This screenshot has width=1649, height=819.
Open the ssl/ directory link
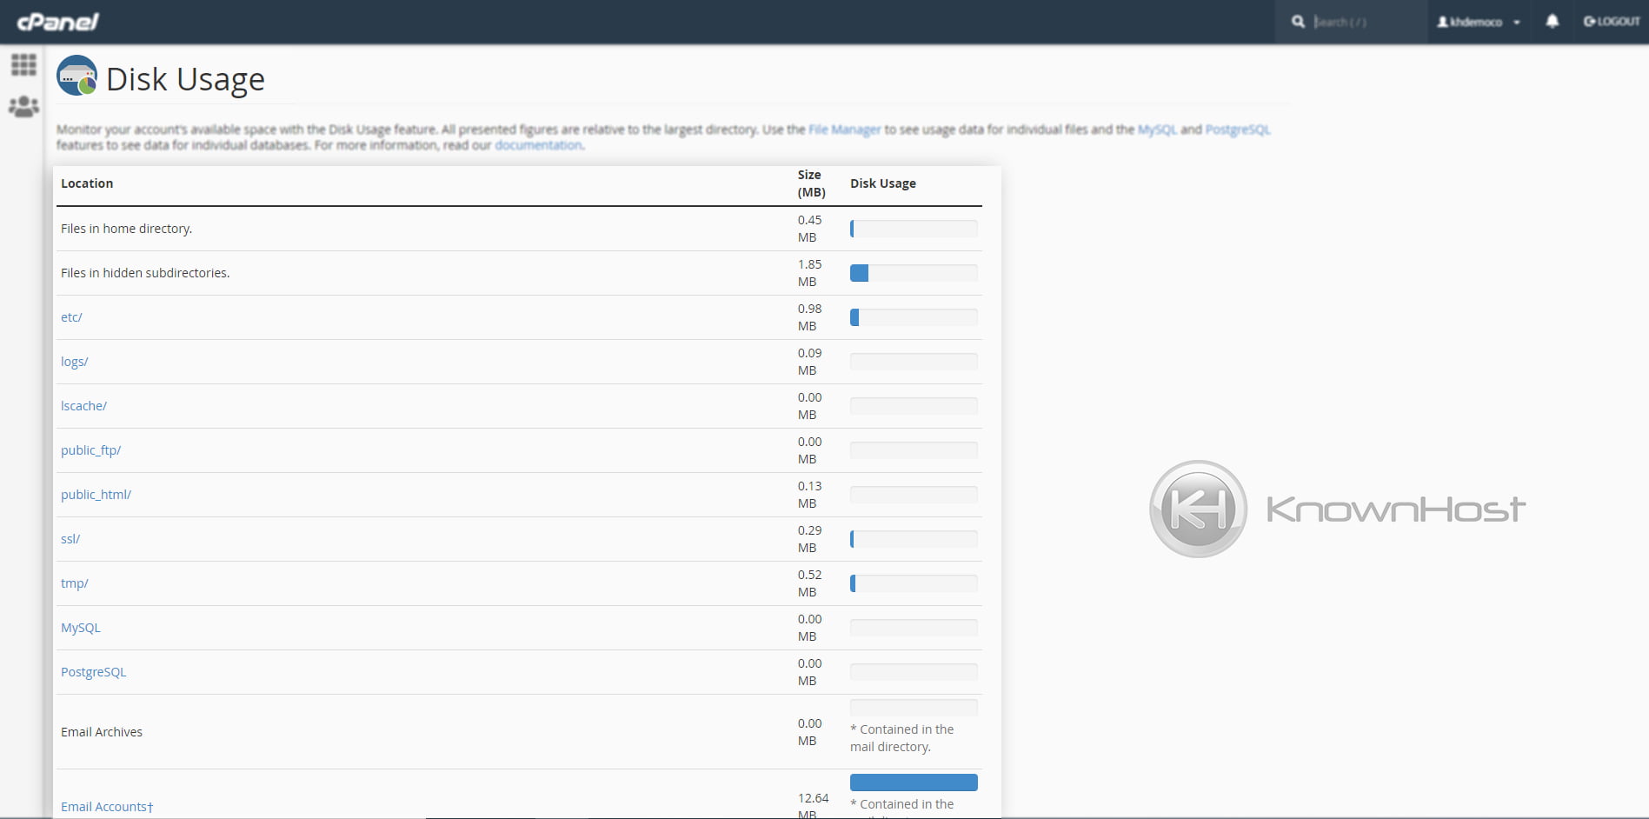70,538
